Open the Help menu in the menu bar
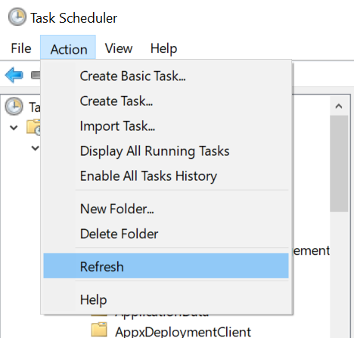This screenshot has width=354, height=338. click(x=163, y=48)
